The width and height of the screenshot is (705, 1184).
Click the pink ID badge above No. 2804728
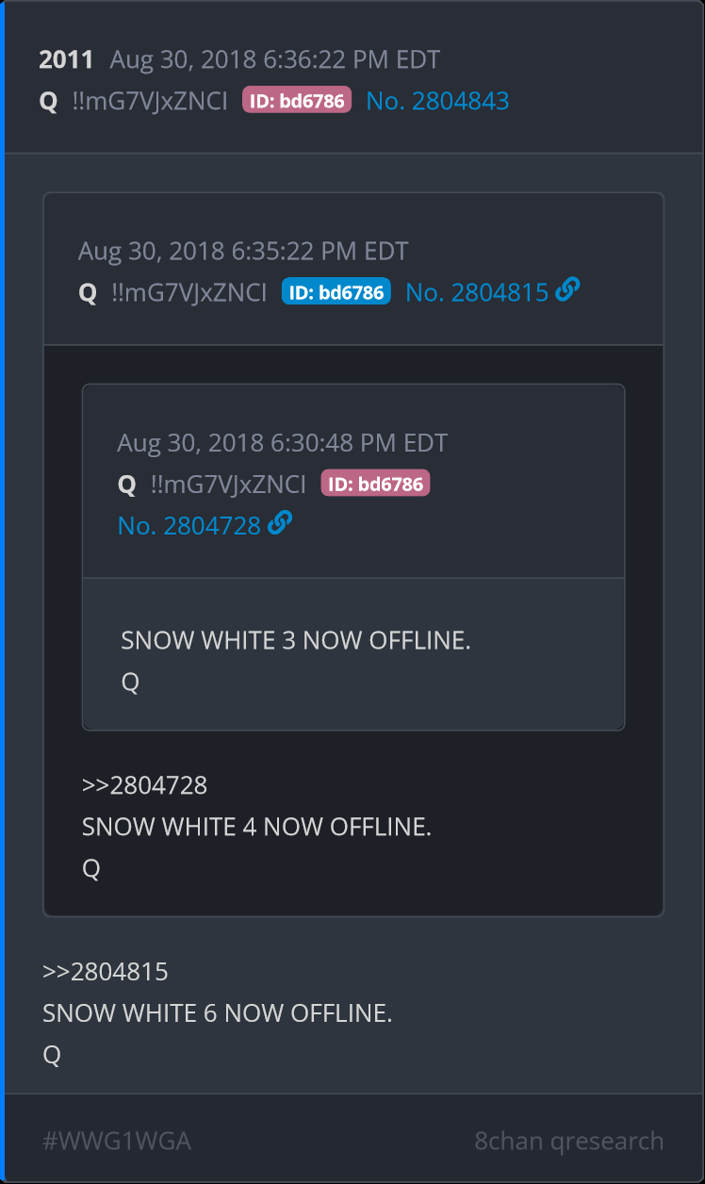click(375, 484)
